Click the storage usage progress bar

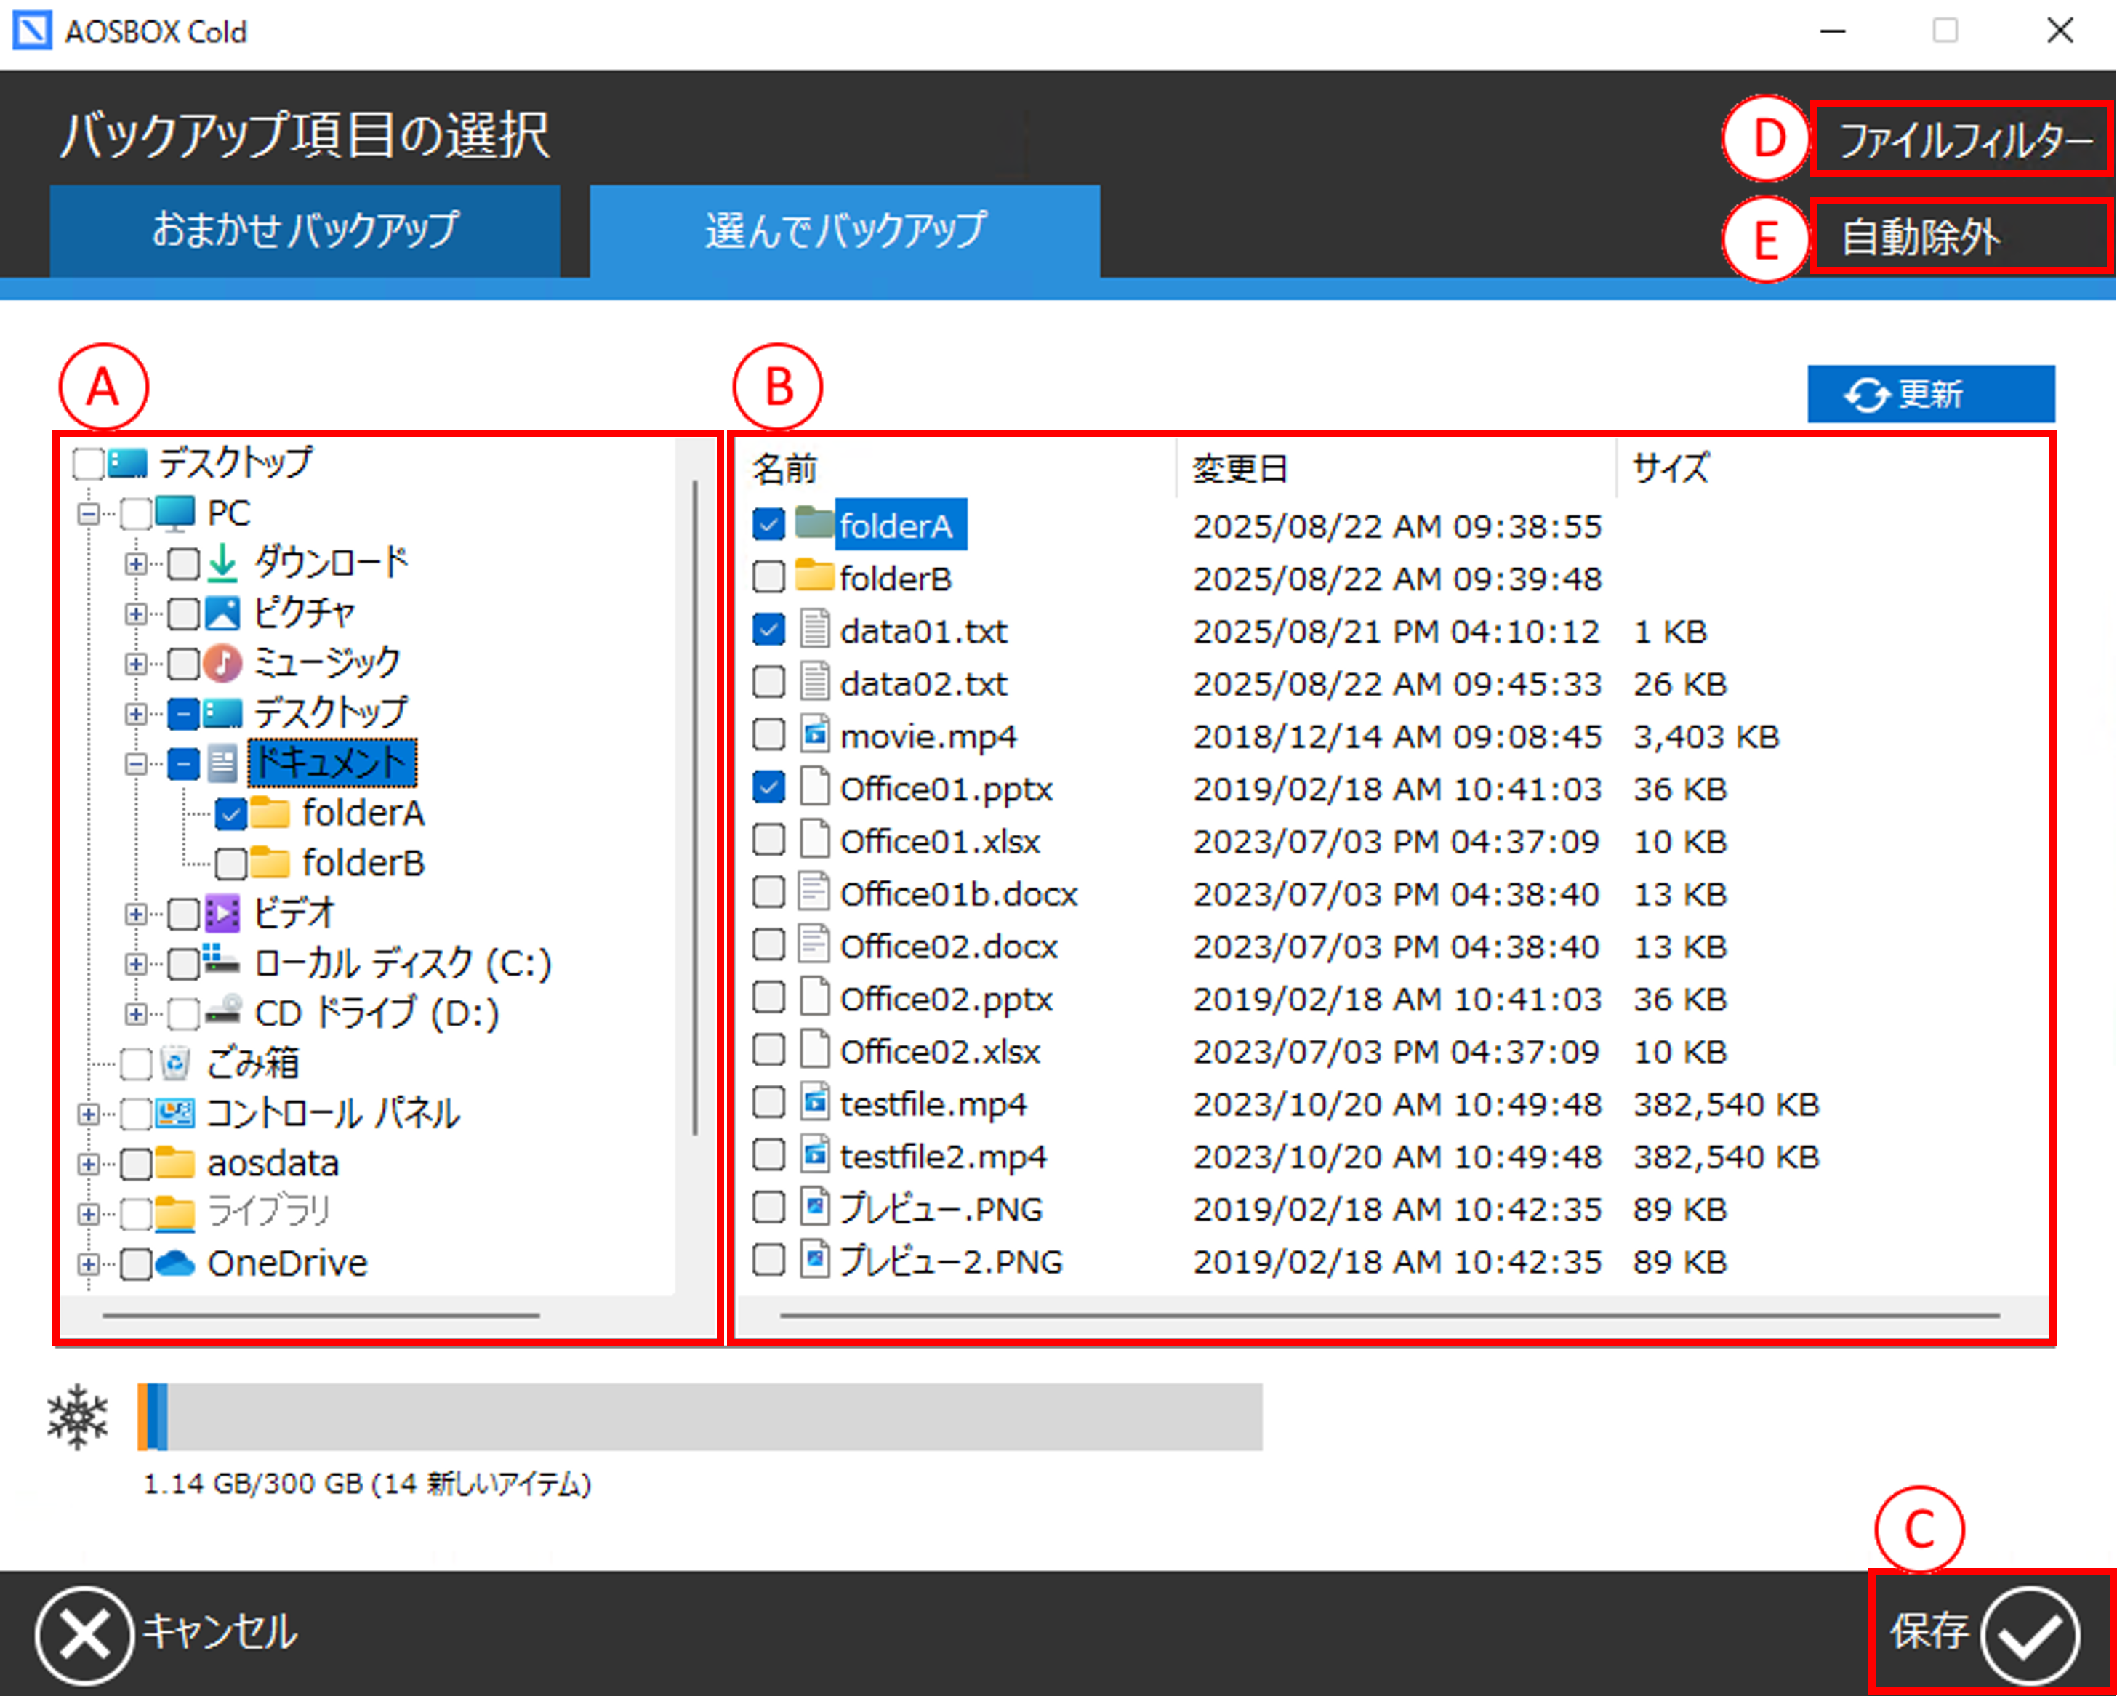point(699,1416)
